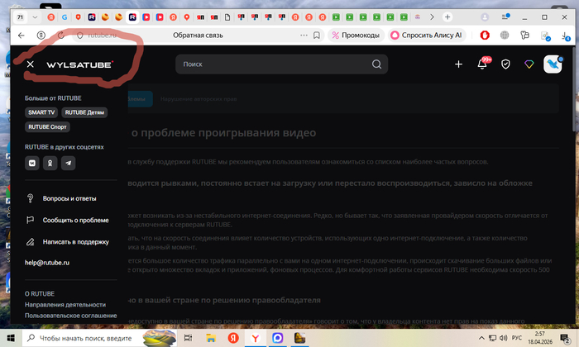Show hidden tray icons chevron
The height and width of the screenshot is (347, 579).
[x=481, y=338]
